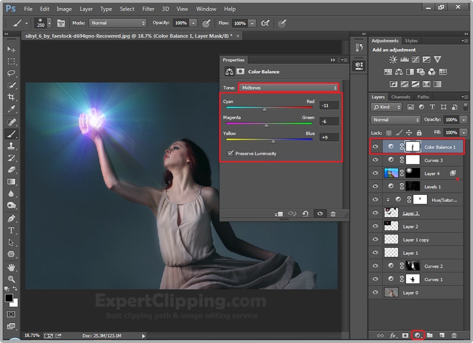
Task: Open the brush Mode dropdown
Action: click(117, 23)
